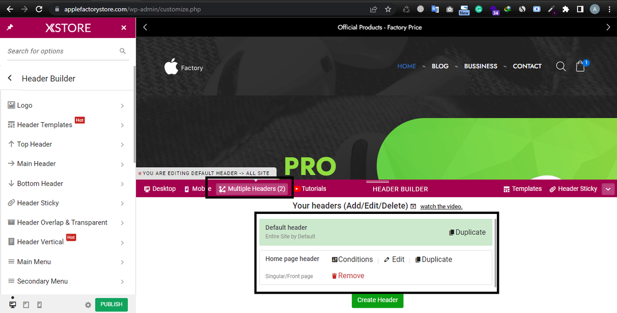Open Main Header settings
Viewport: 617px width, 313px height.
(67, 163)
